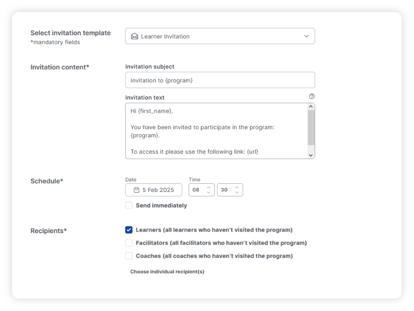Screen dimensions: 414x311
Task: Click Choose individual recipient(s) link
Action: (167, 272)
